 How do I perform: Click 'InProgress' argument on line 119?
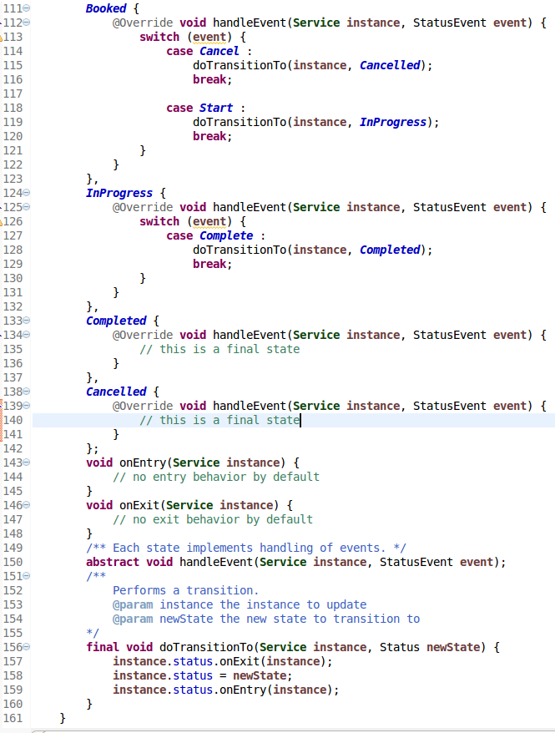coord(393,122)
